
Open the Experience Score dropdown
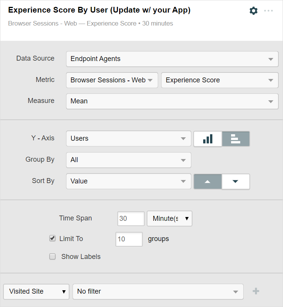coord(219,80)
